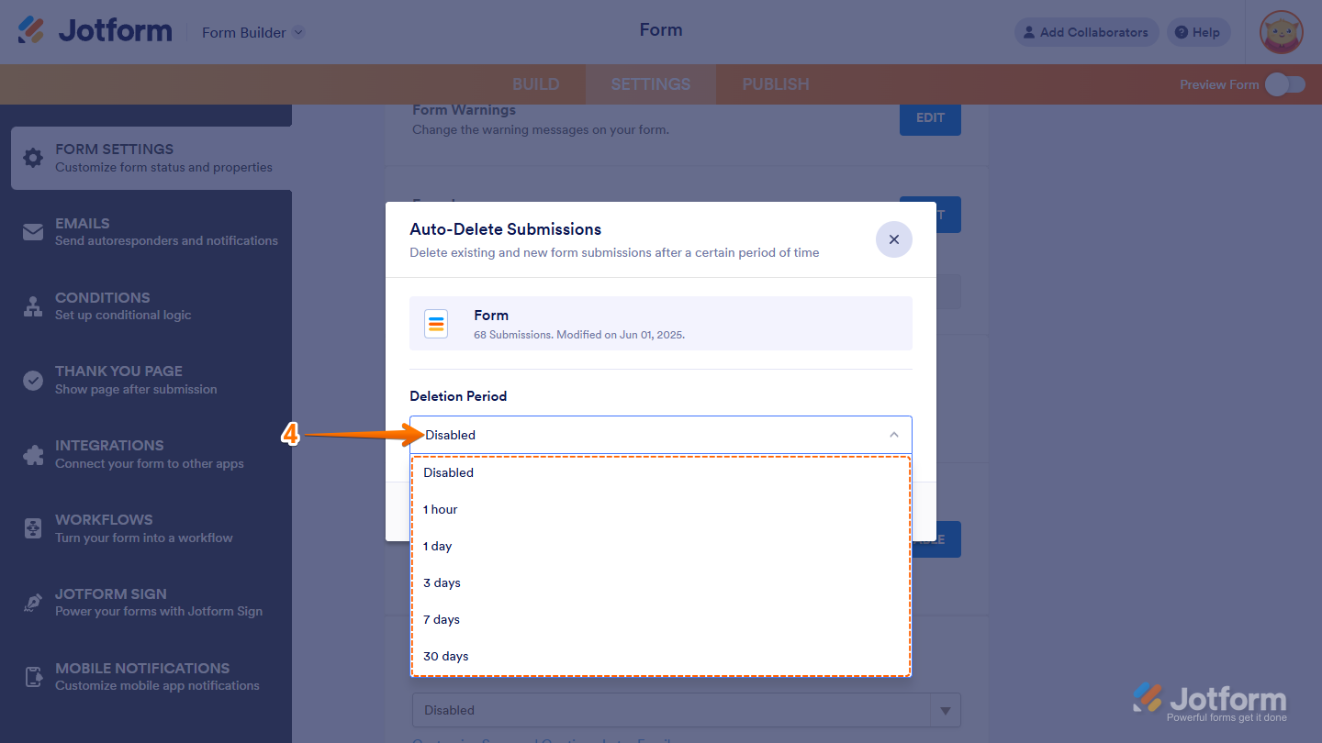The image size is (1322, 743).
Task: Collapse the Deletion Period dropdown chevron
Action: click(x=893, y=435)
